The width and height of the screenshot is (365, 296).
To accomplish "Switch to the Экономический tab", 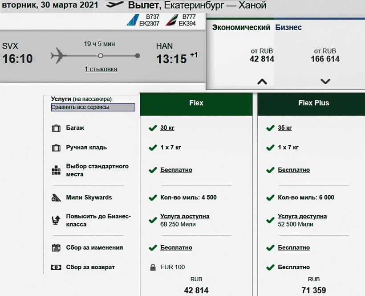I will 241,28.
